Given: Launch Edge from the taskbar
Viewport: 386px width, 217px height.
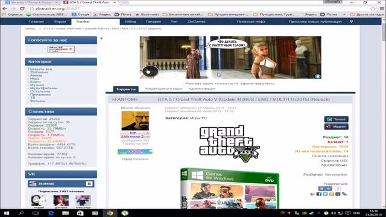Looking at the screenshot, I should click(51, 213).
